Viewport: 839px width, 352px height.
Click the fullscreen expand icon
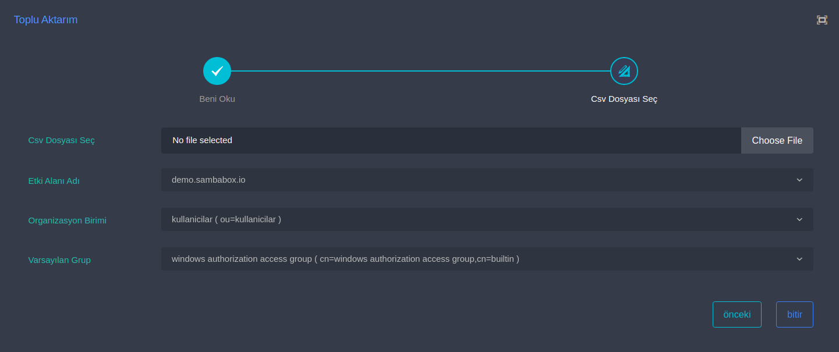[x=822, y=20]
